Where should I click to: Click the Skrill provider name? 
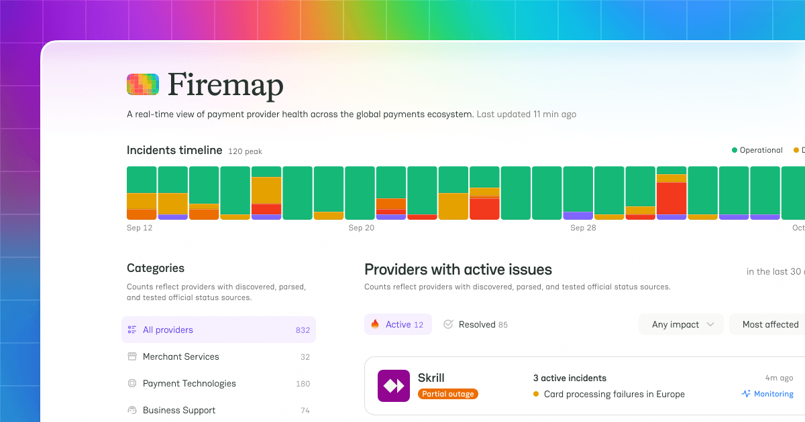point(431,378)
